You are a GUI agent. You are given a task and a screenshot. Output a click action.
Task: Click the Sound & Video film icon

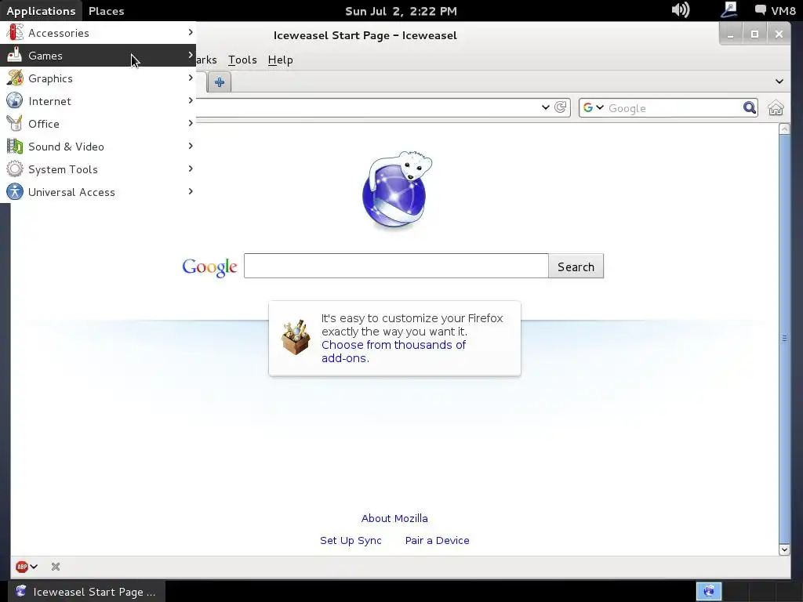click(14, 147)
